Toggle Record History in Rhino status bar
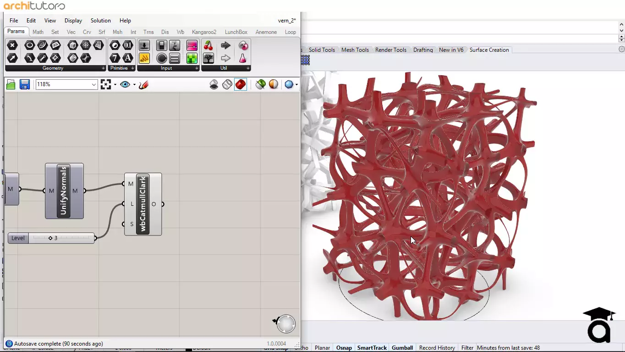The image size is (625, 352). (x=437, y=348)
